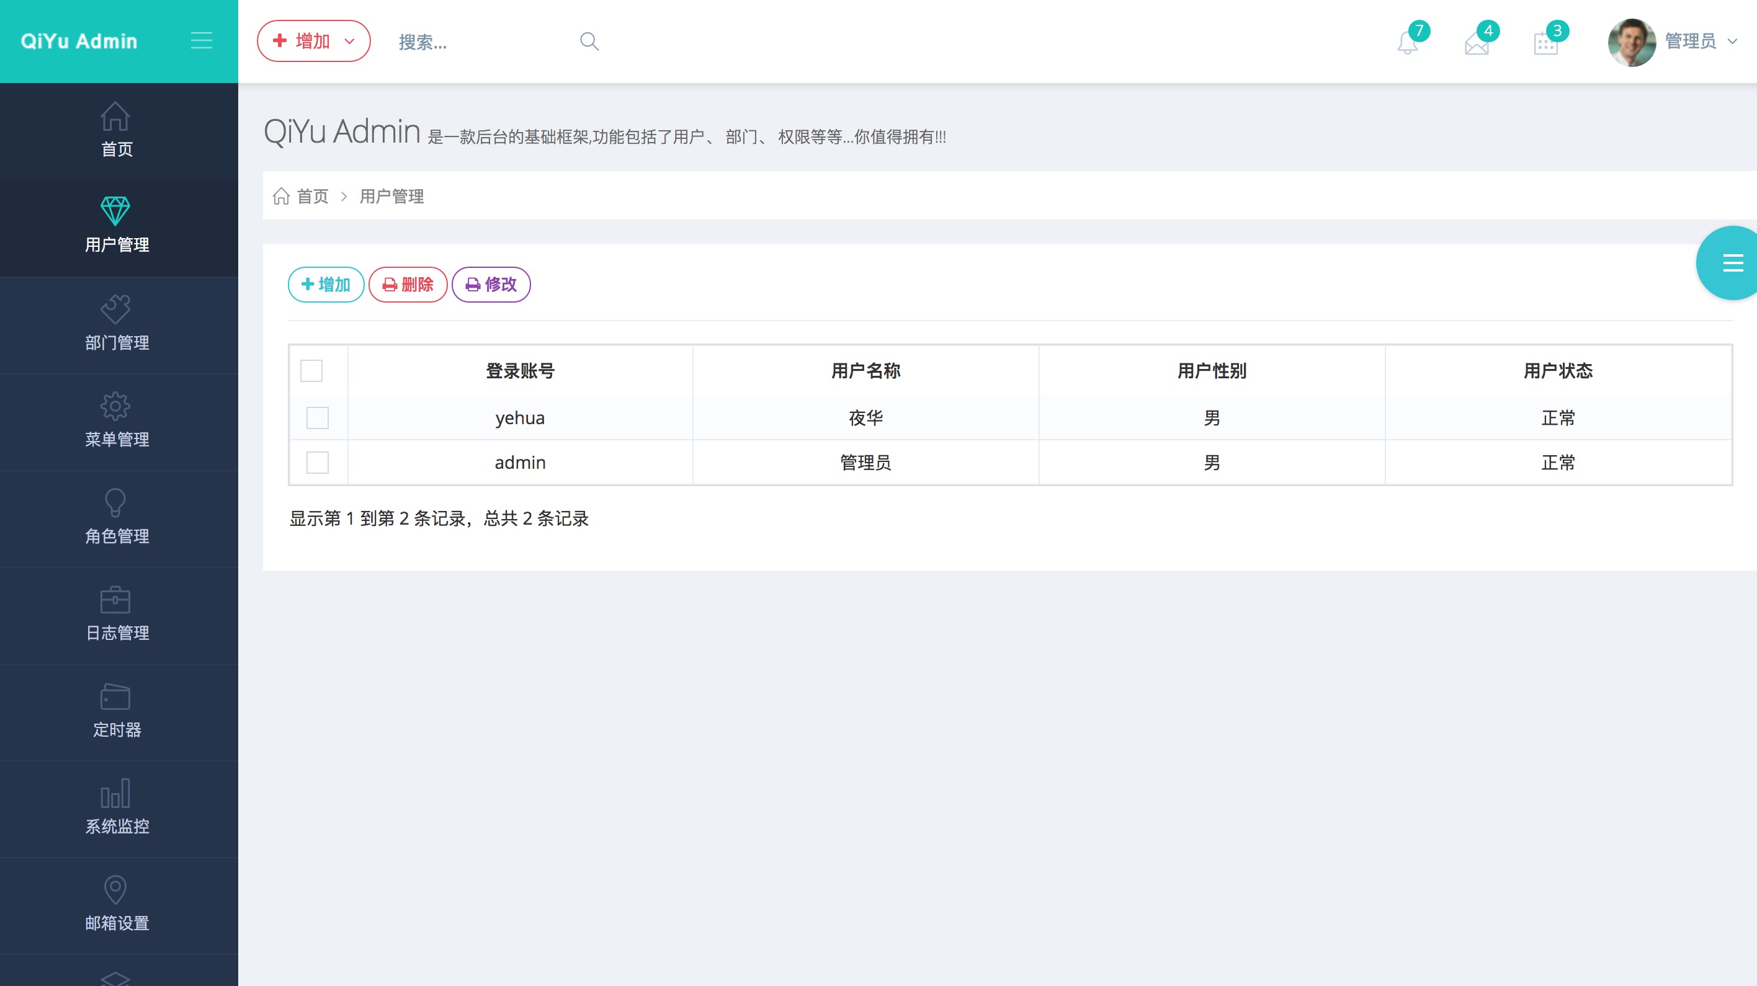Image resolution: width=1757 pixels, height=986 pixels.
Task: Open the notifications bell icon
Action: 1407,43
